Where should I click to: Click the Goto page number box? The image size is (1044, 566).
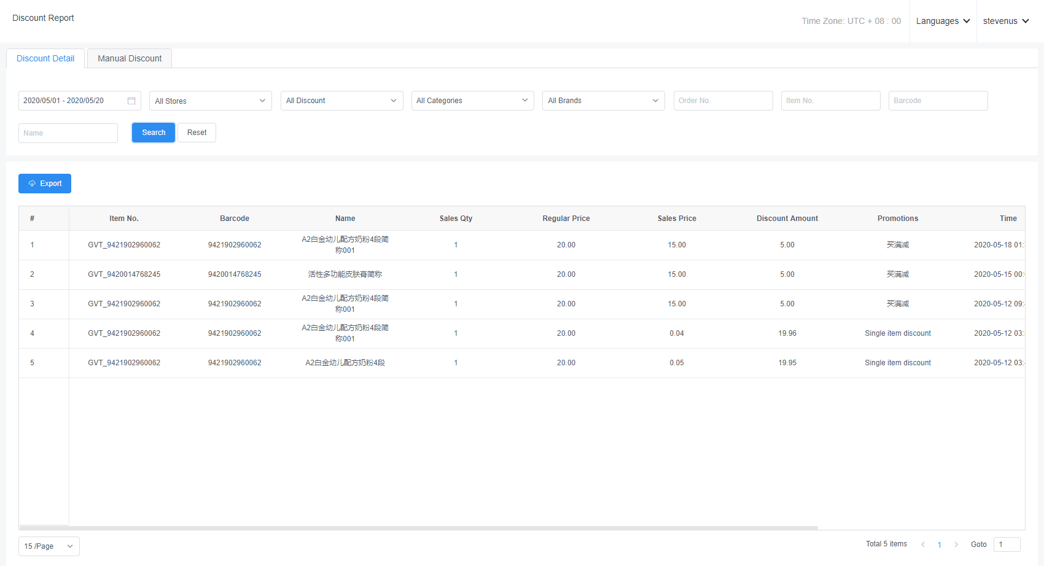[x=1007, y=545]
